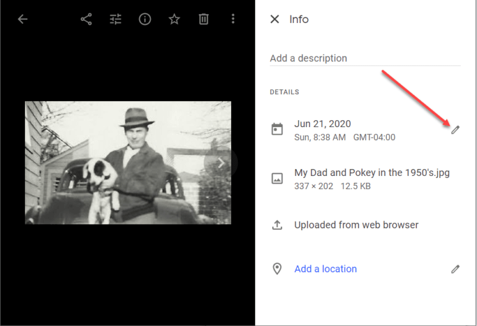Click the black-and-white photo of man and dog
This screenshot has height=326, width=477.
pos(128,163)
